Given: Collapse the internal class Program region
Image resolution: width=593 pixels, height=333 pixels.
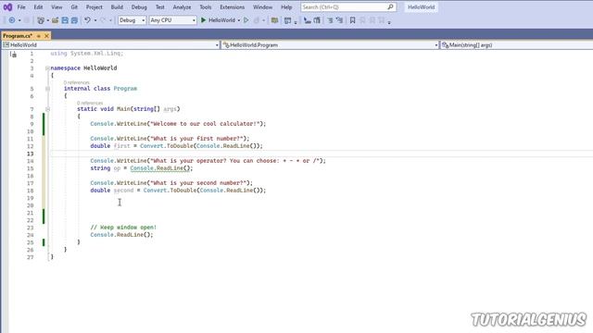Looking at the screenshot, I should pyautogui.click(x=47, y=89).
